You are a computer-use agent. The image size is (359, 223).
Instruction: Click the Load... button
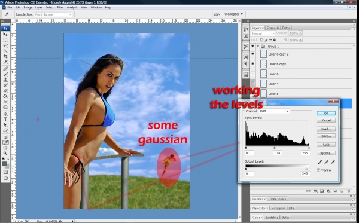326,129
